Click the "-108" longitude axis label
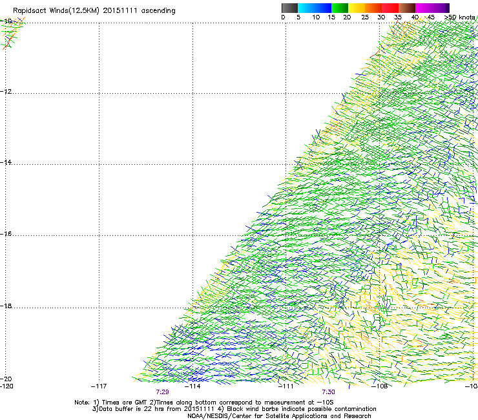This screenshot has height=420, width=478. click(380, 386)
